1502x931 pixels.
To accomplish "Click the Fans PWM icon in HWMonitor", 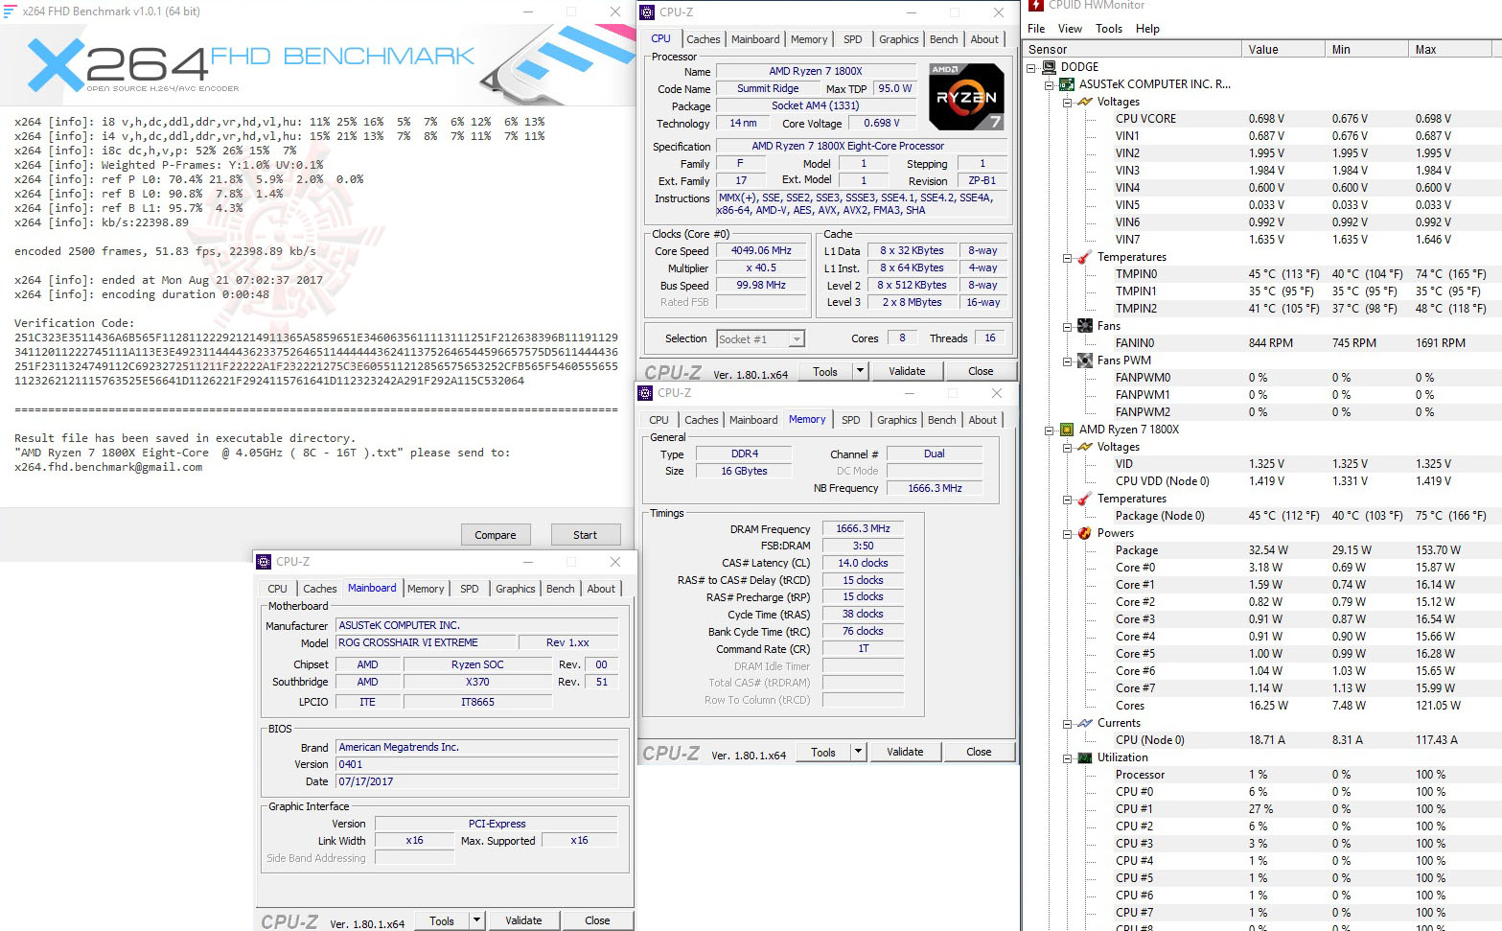I will pos(1084,360).
